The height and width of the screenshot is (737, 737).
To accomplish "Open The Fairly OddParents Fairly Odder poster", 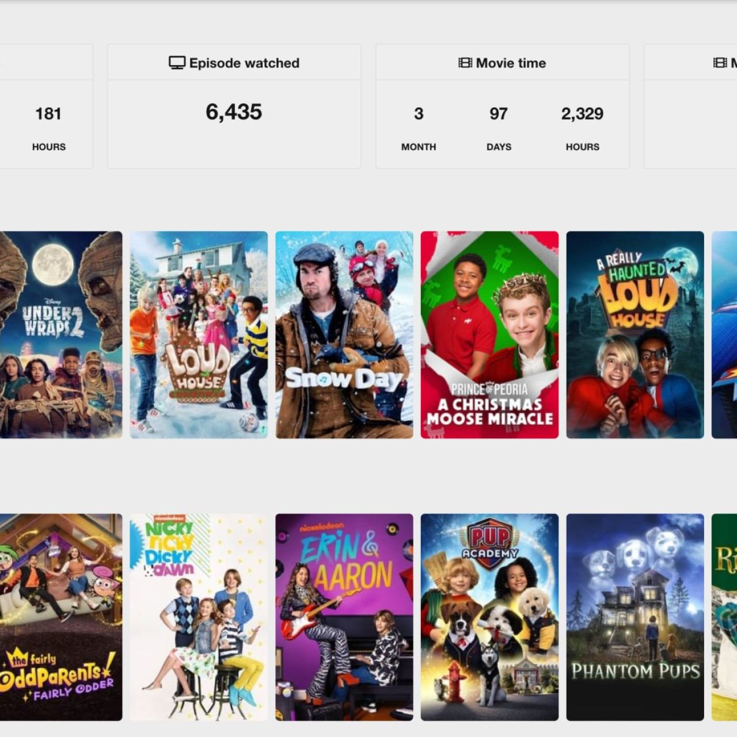I will point(61,617).
